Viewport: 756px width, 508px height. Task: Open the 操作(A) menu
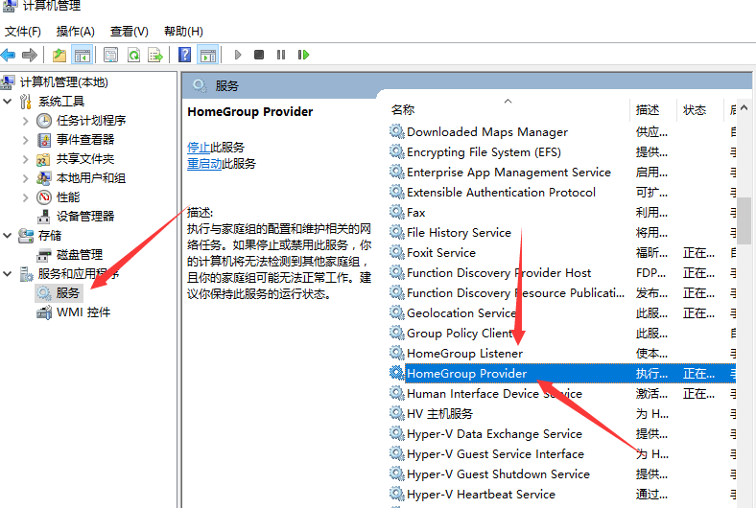tap(75, 32)
